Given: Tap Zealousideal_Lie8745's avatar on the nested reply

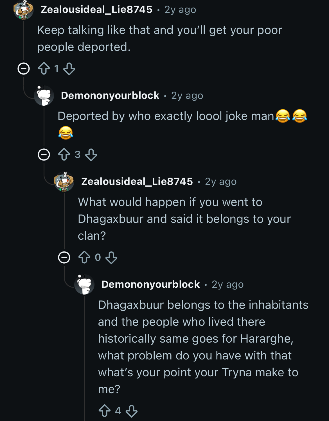Looking at the screenshot, I should [x=64, y=182].
